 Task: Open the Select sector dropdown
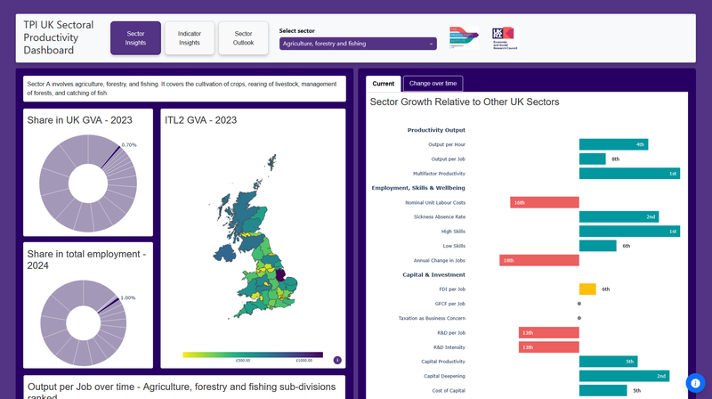coord(357,43)
